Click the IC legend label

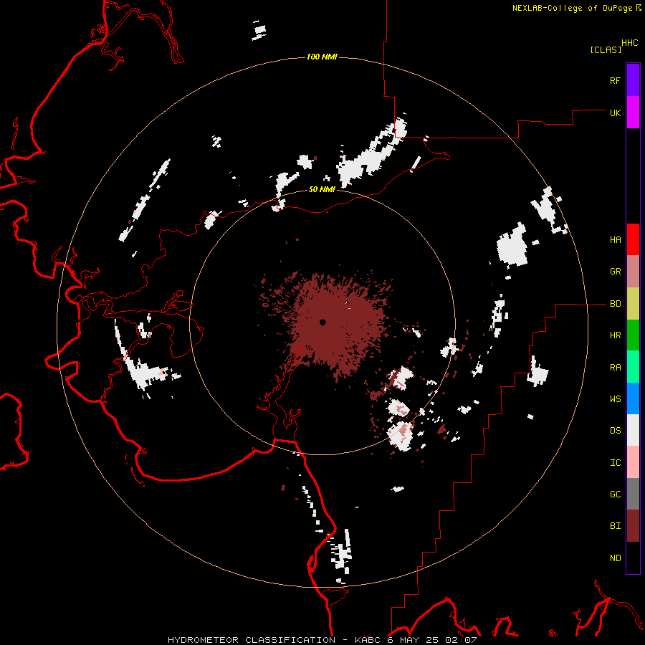[x=615, y=462]
